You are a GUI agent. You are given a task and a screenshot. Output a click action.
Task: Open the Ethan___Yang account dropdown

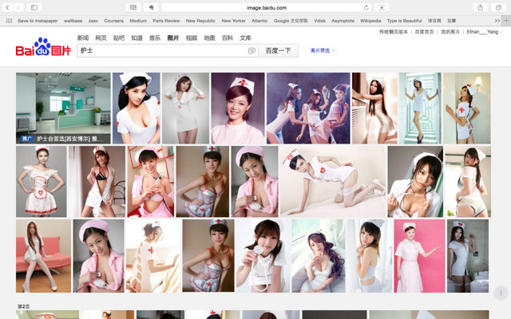(481, 32)
